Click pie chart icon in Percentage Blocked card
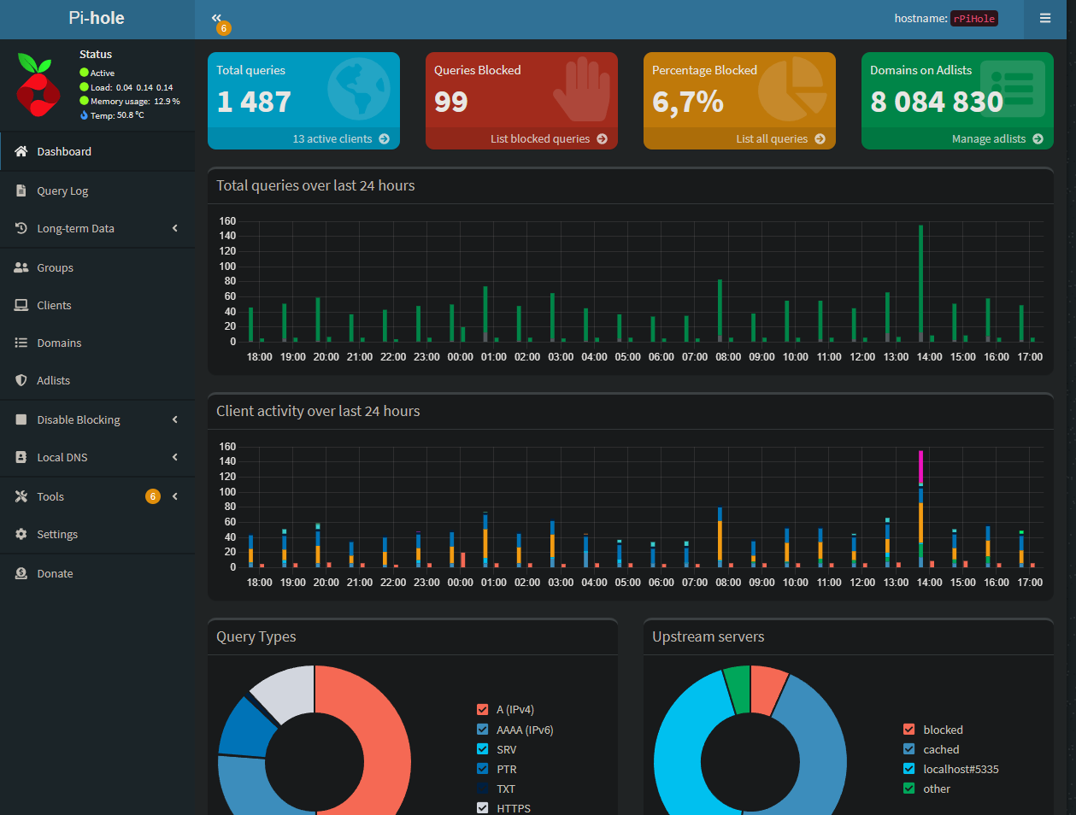Screen dimensions: 1076x815 tap(792, 89)
